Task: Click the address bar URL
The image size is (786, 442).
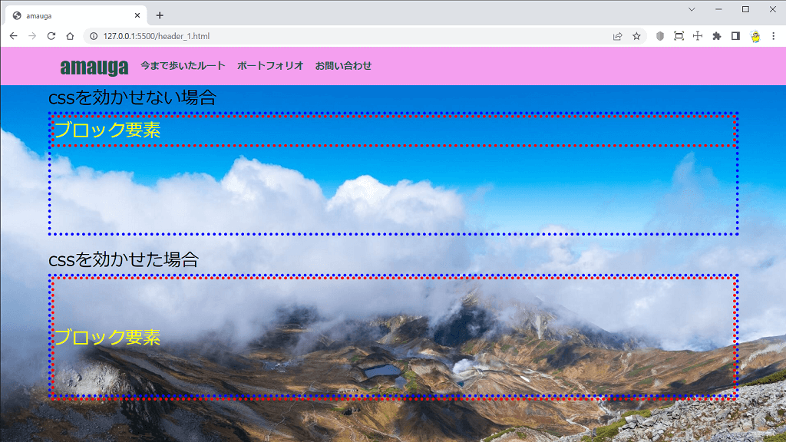Action: (x=157, y=36)
